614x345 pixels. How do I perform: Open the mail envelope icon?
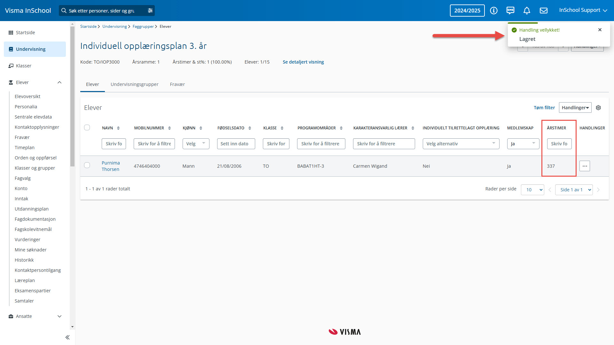(x=544, y=11)
